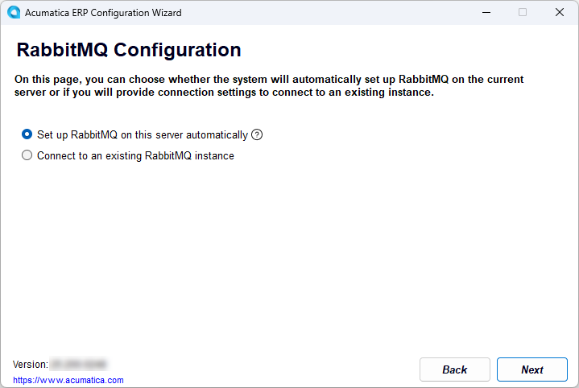
Task: Select the automatic RabbitMQ setup radio button
Action: coord(27,134)
